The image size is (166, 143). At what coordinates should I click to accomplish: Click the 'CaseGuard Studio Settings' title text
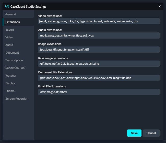(28, 7)
